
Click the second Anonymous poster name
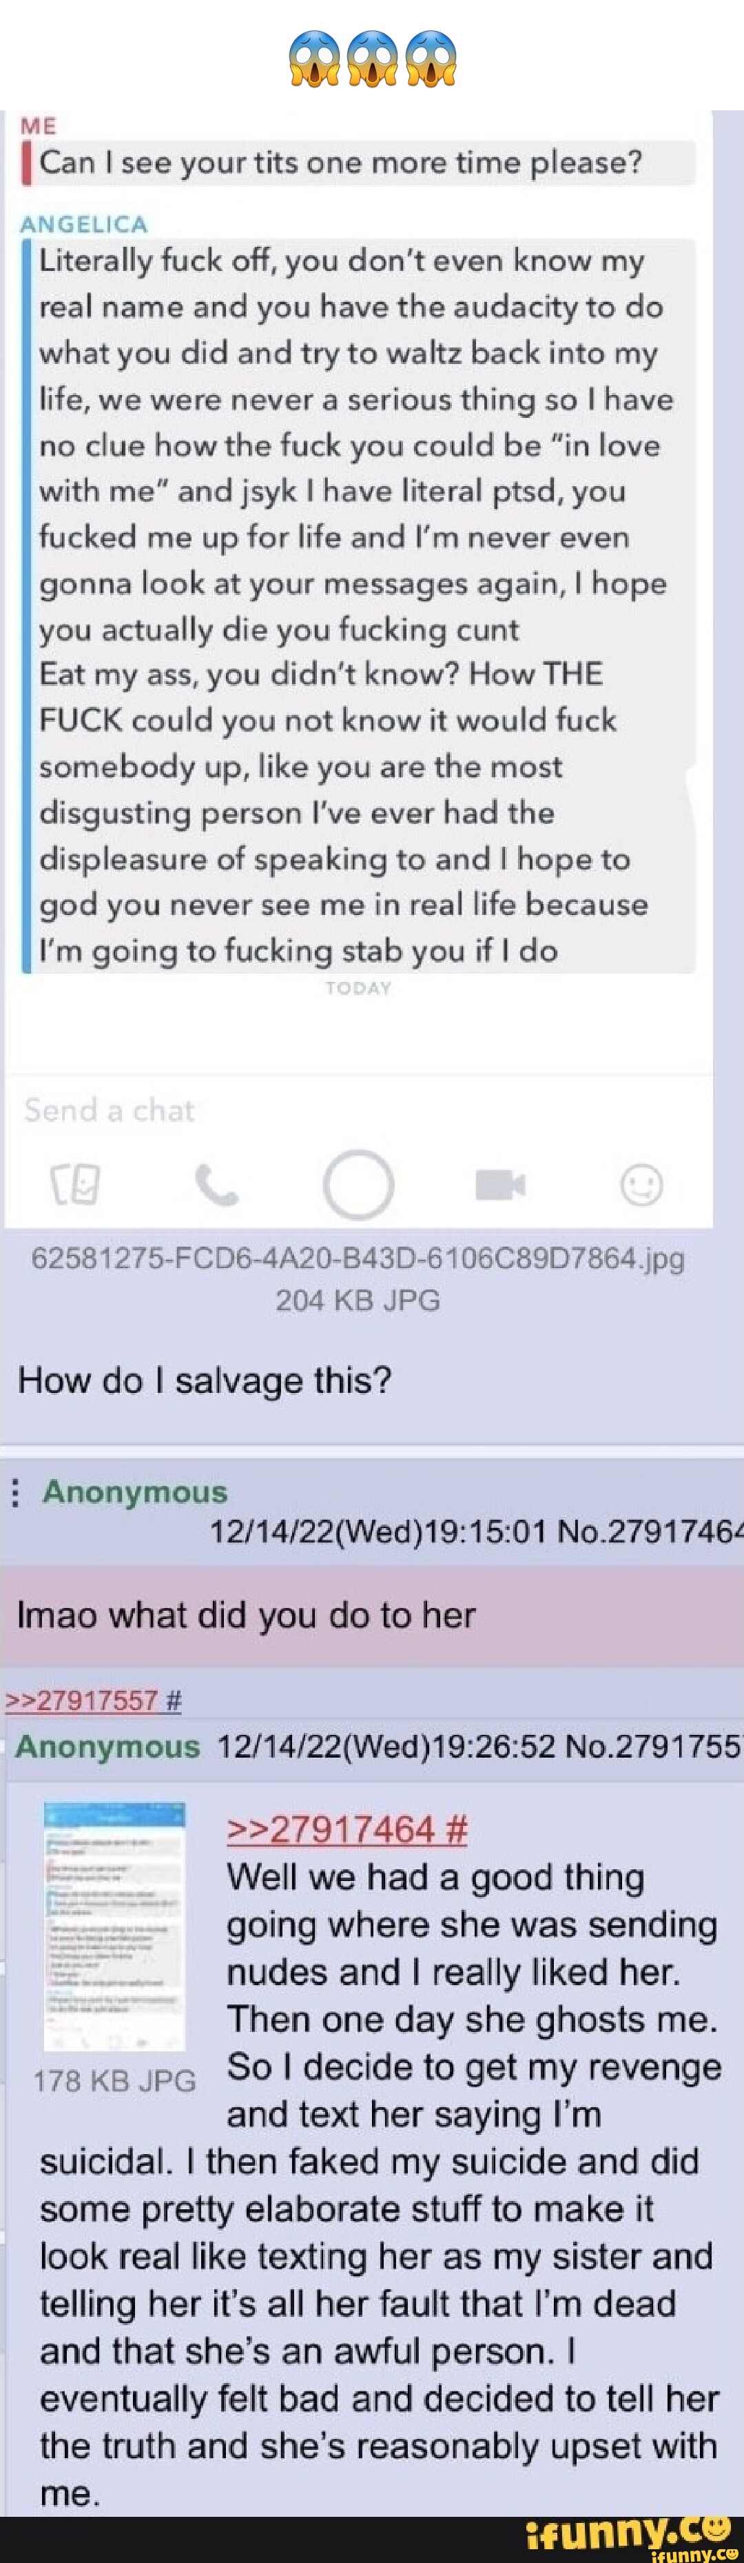[107, 1746]
